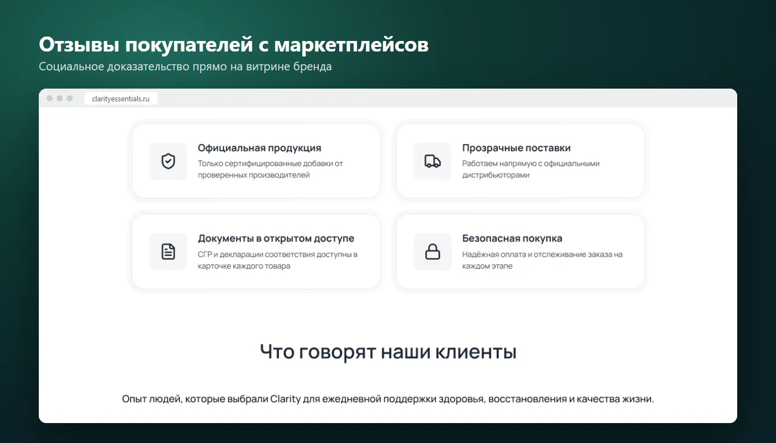Click the Безопасная покупка card title
This screenshot has height=443, width=776.
512,238
